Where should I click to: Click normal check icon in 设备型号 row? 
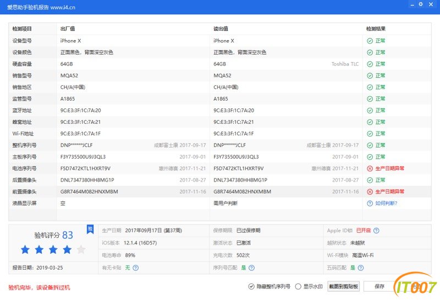[370, 41]
